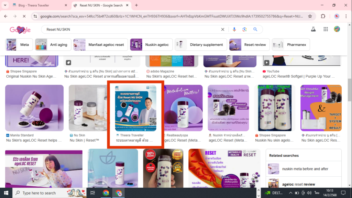
Task: Expand the tab search dropdown arrow
Action: [5, 5]
